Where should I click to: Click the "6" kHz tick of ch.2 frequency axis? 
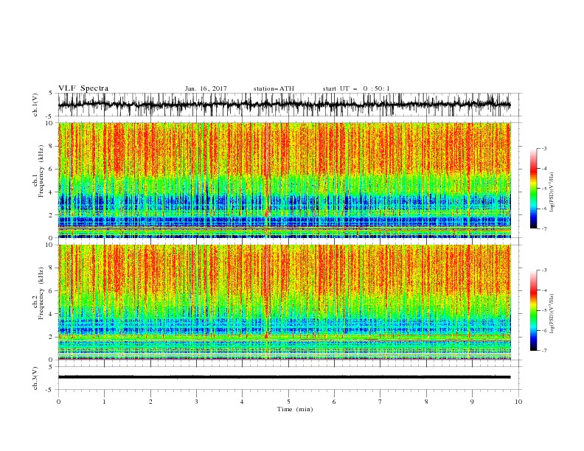click(x=52, y=291)
